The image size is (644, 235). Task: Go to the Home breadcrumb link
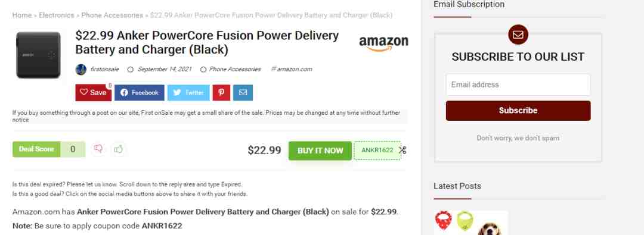pyautogui.click(x=22, y=15)
